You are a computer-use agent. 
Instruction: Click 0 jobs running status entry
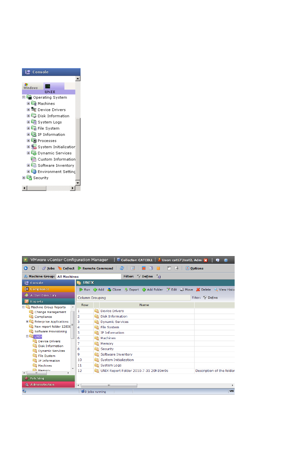click(x=94, y=392)
